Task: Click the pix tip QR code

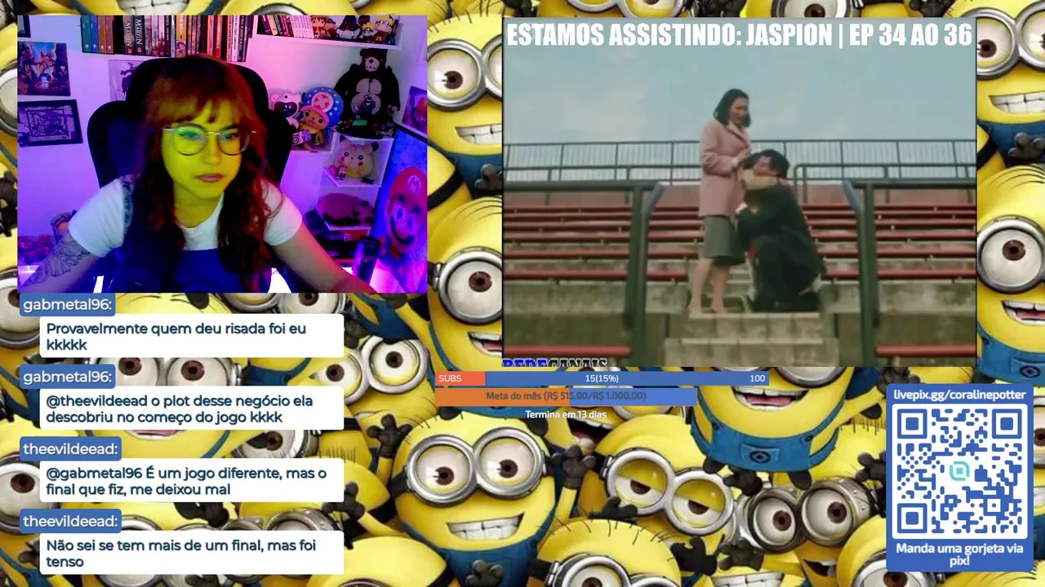Action: 959,472
